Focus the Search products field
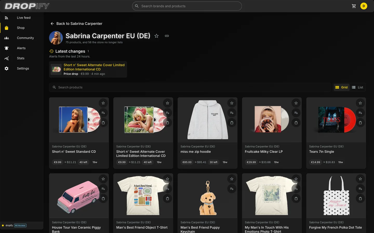Screen dimensions: 374x233 [190, 87]
